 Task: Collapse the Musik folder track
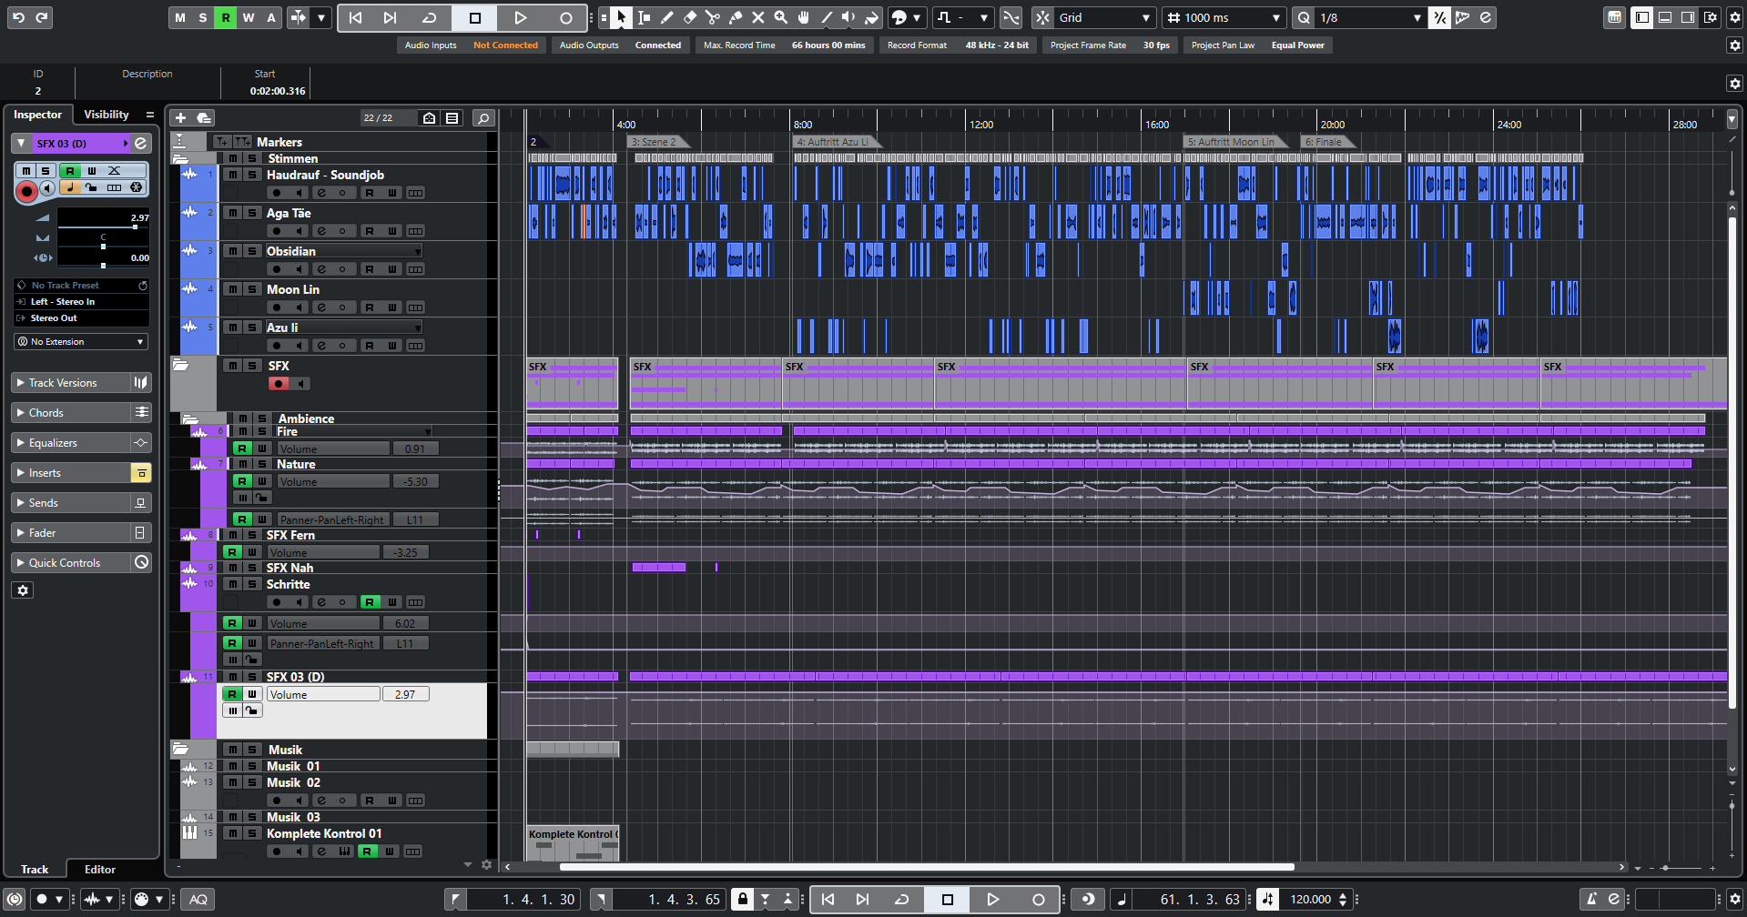coord(180,749)
